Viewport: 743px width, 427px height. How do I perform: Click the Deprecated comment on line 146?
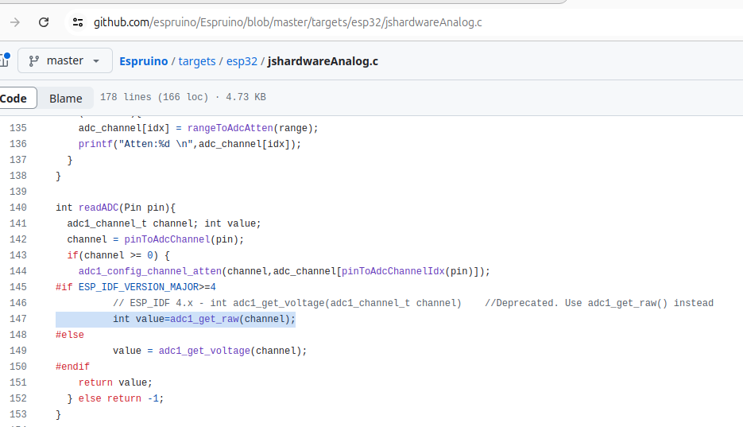(599, 303)
